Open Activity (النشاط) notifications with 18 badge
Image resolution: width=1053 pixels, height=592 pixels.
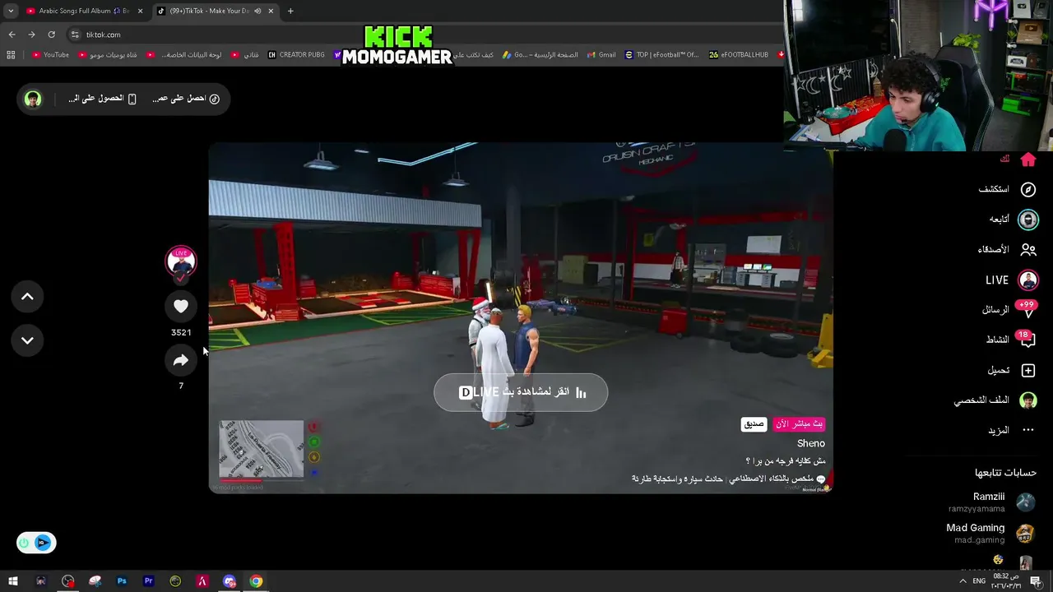(x=1011, y=340)
